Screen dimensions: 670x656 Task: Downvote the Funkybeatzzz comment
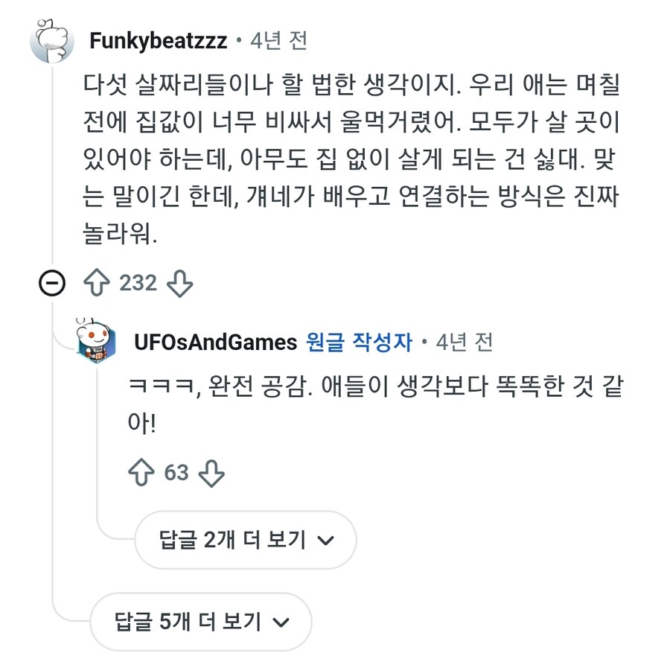pyautogui.click(x=179, y=284)
